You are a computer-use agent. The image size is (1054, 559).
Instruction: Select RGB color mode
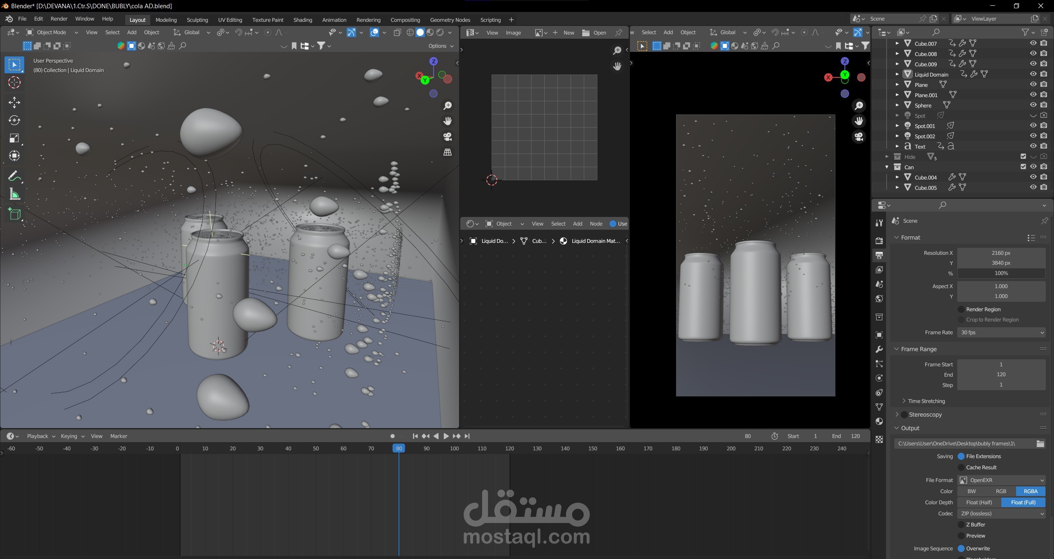1001,491
